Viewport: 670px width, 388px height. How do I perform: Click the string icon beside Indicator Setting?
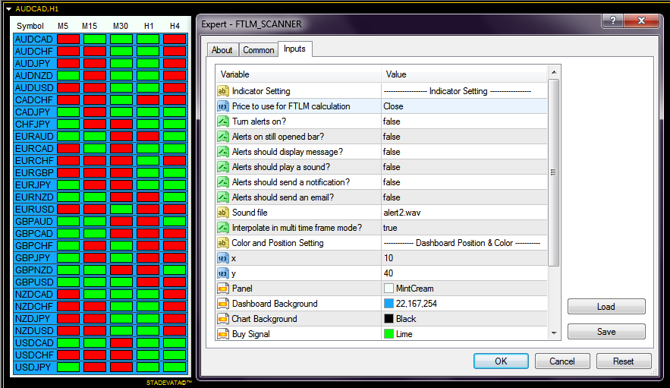point(222,91)
